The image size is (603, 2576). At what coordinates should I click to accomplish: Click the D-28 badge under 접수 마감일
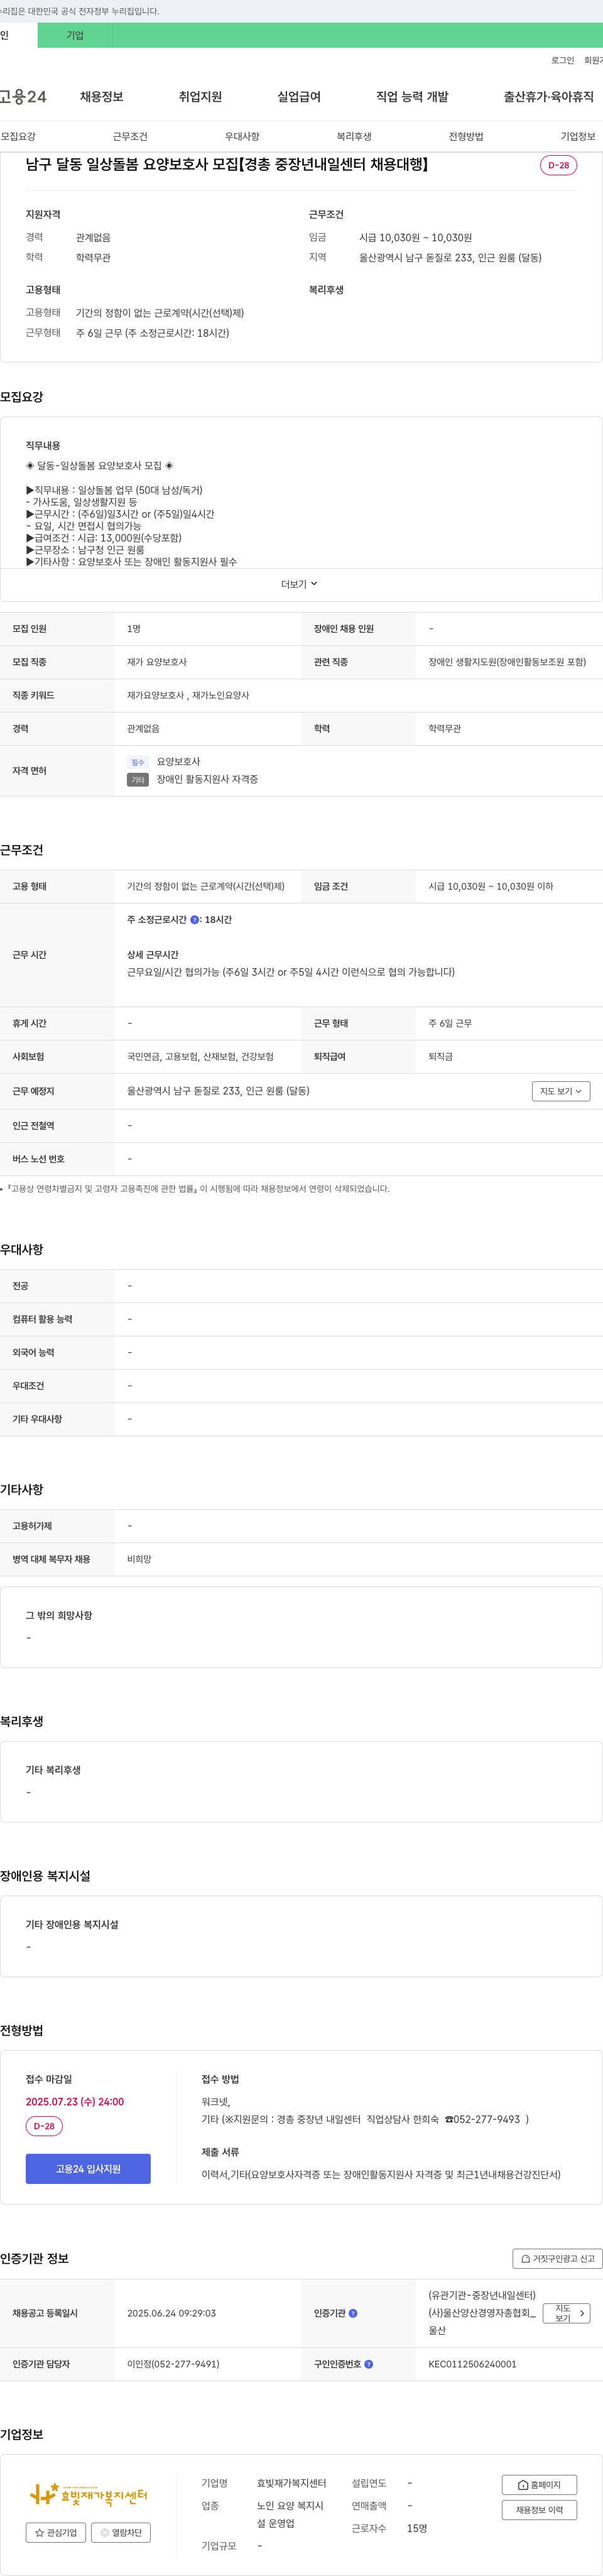(x=44, y=2126)
